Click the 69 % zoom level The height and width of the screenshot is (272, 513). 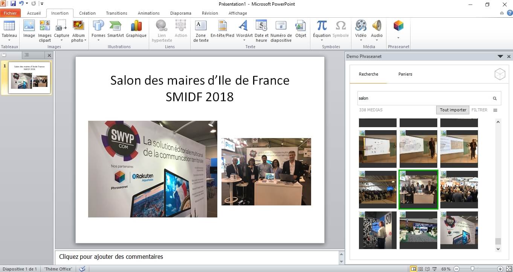pyautogui.click(x=446, y=269)
